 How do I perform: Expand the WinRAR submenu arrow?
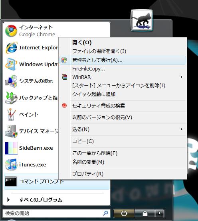(x=182, y=77)
